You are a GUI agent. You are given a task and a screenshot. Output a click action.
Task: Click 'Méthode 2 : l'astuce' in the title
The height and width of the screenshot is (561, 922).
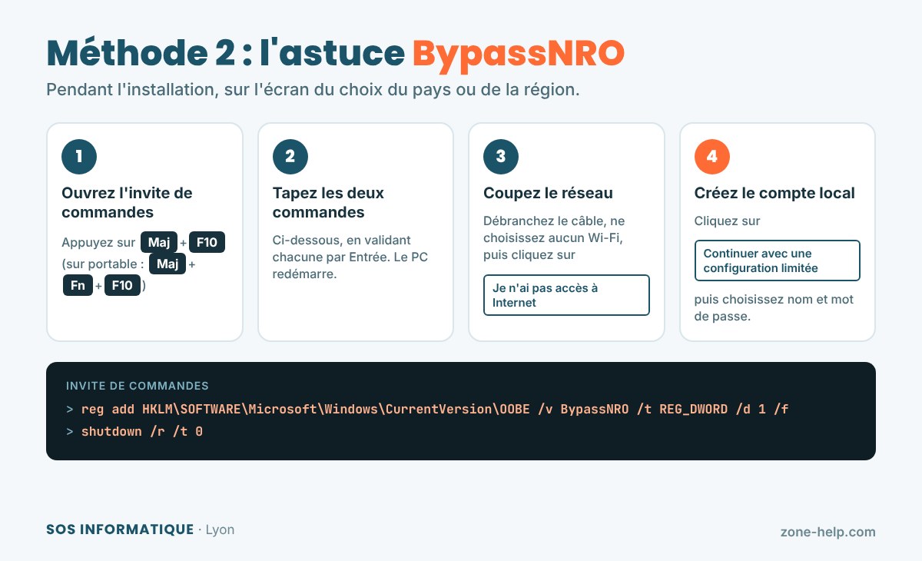tap(225, 53)
